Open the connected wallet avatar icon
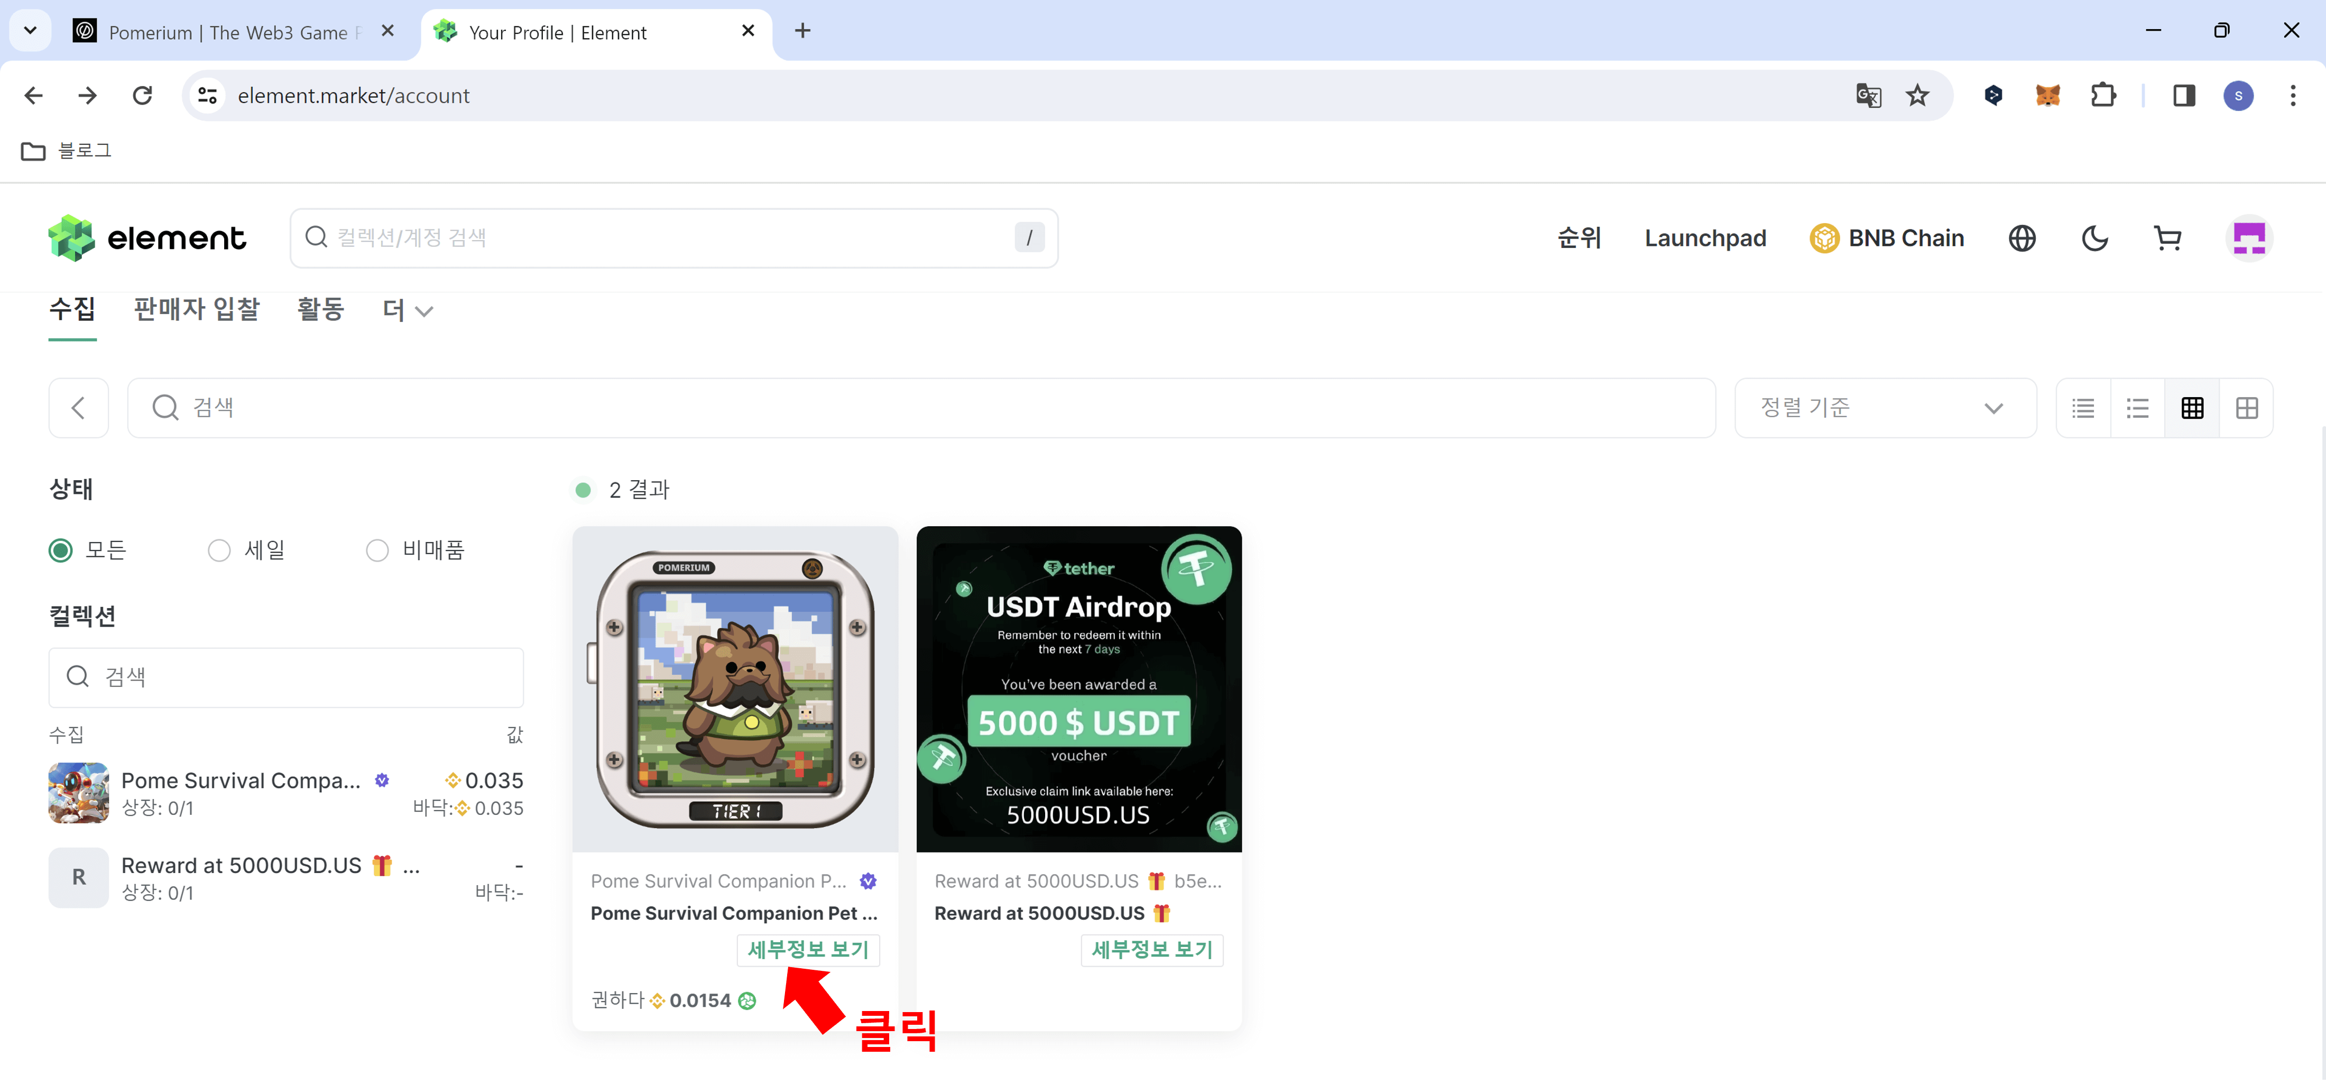2326x1084 pixels. tap(2249, 237)
